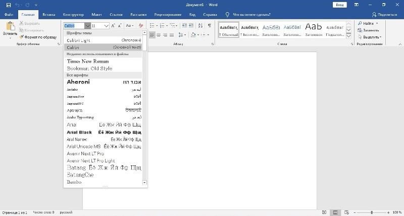Viewport: 404px width, 216px height.
Task: Collapse the ribbon with the chevron
Action: click(x=400, y=45)
